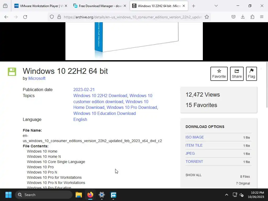This screenshot has width=268, height=201.
Task: Open publication date 2023-02-21 link
Action: (84, 90)
